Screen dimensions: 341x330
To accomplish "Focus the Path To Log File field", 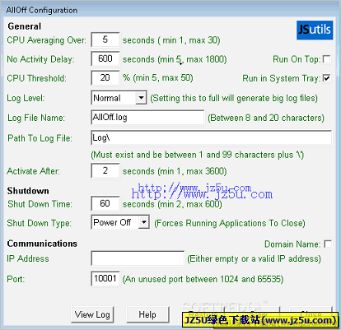I will click(211, 137).
